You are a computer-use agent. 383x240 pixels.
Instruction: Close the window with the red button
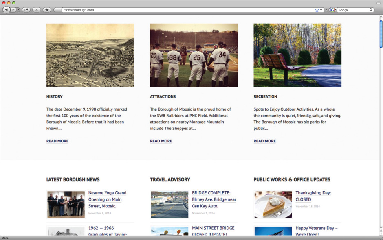coord(4,3)
